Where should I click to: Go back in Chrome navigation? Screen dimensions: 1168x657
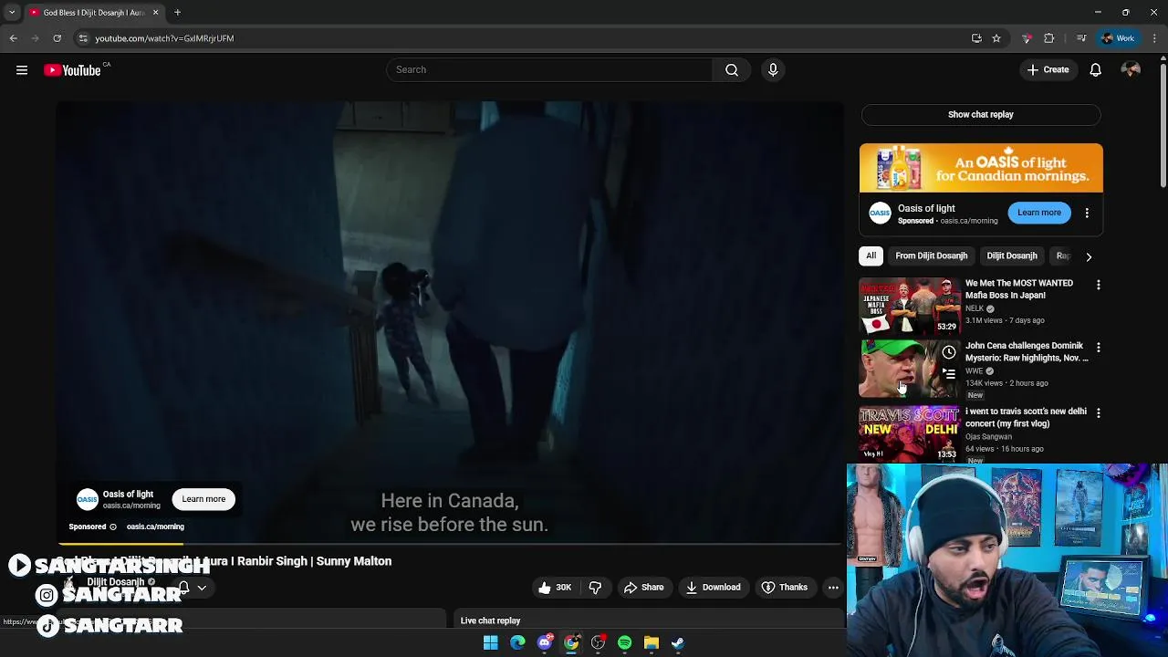[x=13, y=38]
